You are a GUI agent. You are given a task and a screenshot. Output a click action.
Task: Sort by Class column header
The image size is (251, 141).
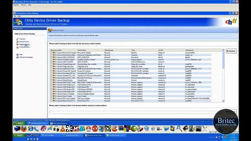click(144, 50)
